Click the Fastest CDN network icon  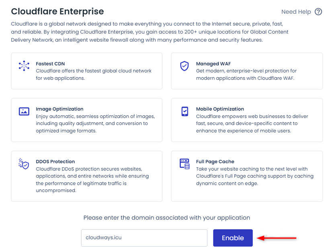pyautogui.click(x=24, y=66)
